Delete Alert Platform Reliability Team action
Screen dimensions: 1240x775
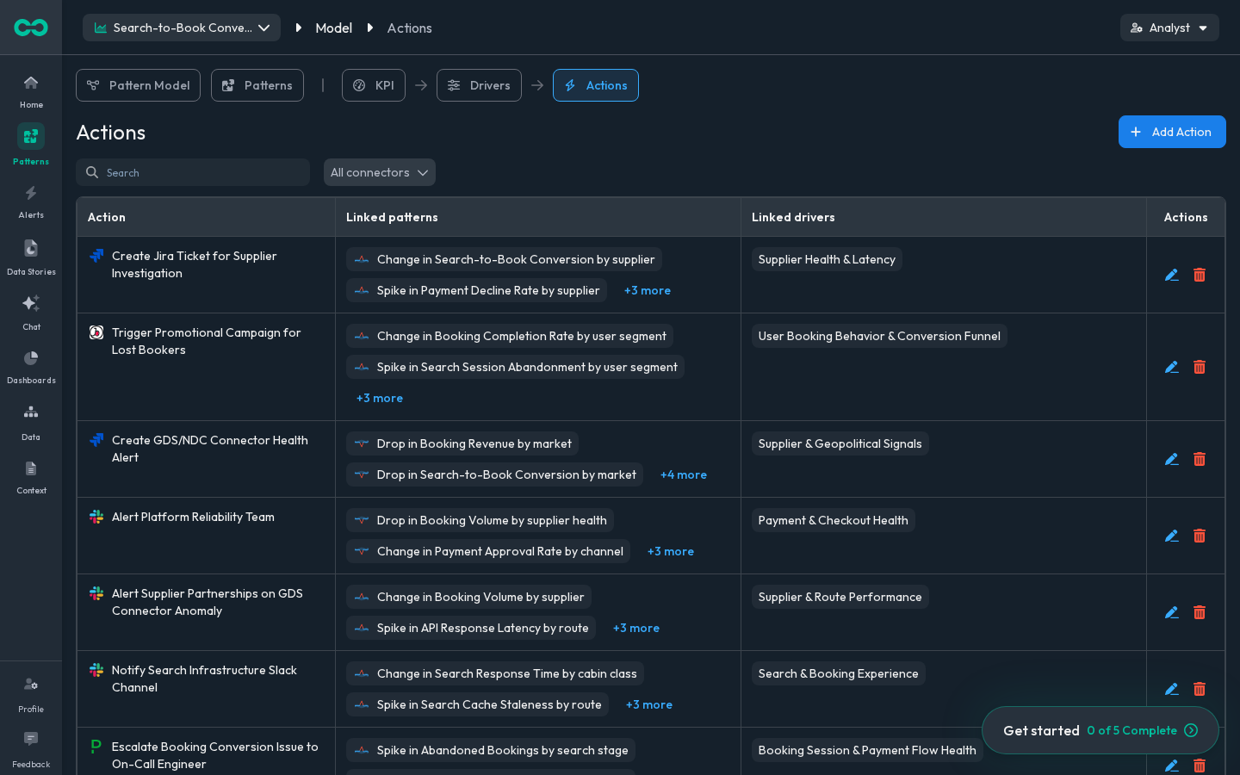tap(1200, 536)
